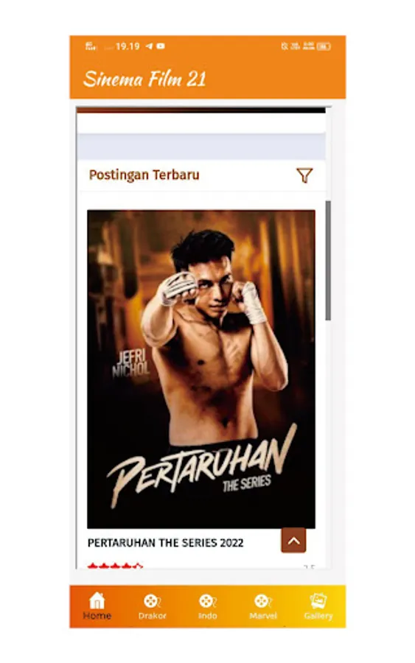The image size is (415, 663).
Task: Tap the YouTube status bar icon
Action: click(x=161, y=46)
